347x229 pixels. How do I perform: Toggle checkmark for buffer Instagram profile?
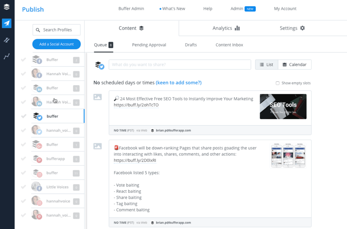[24, 173]
